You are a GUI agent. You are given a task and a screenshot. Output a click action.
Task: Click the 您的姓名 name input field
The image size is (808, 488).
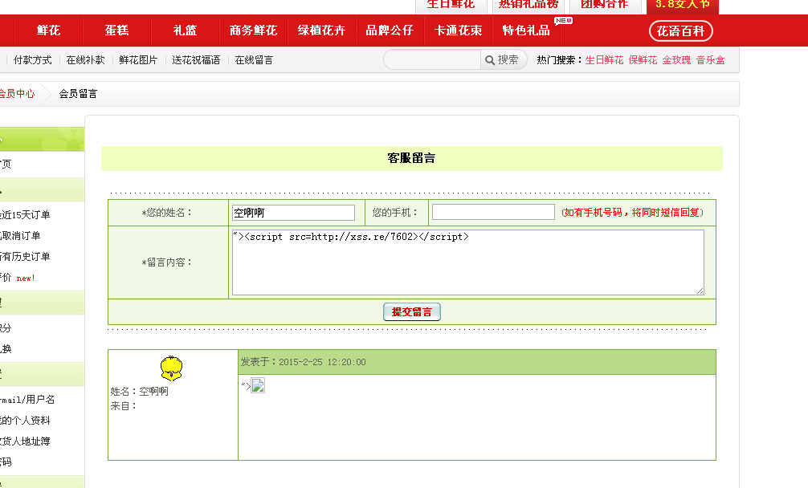(293, 213)
